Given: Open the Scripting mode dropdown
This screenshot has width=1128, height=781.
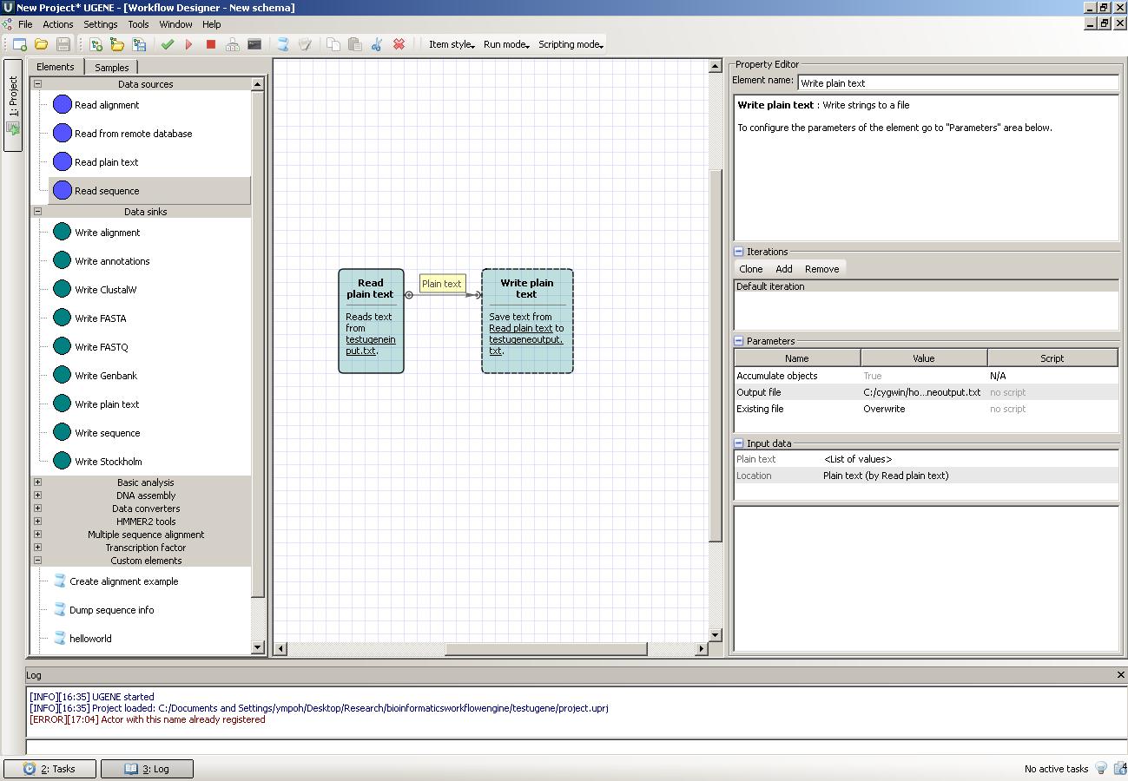Looking at the screenshot, I should [570, 44].
